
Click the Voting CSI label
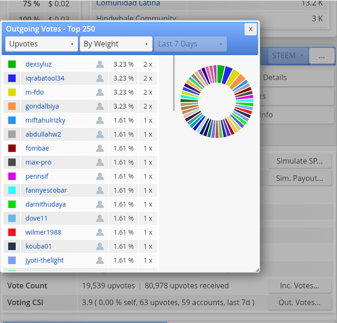coord(25,303)
